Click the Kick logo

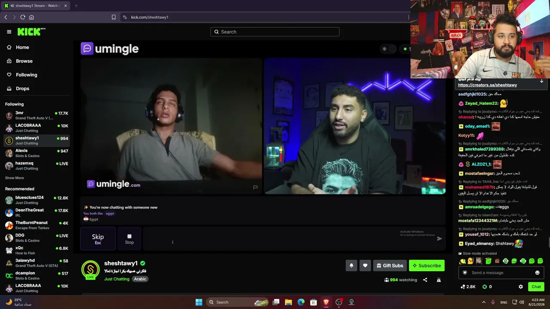pyautogui.click(x=31, y=32)
